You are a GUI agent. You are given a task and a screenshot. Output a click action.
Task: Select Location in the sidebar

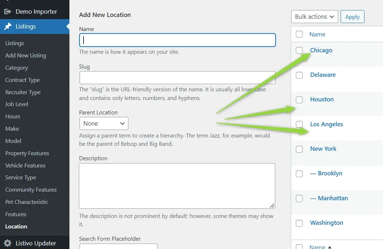tap(16, 226)
